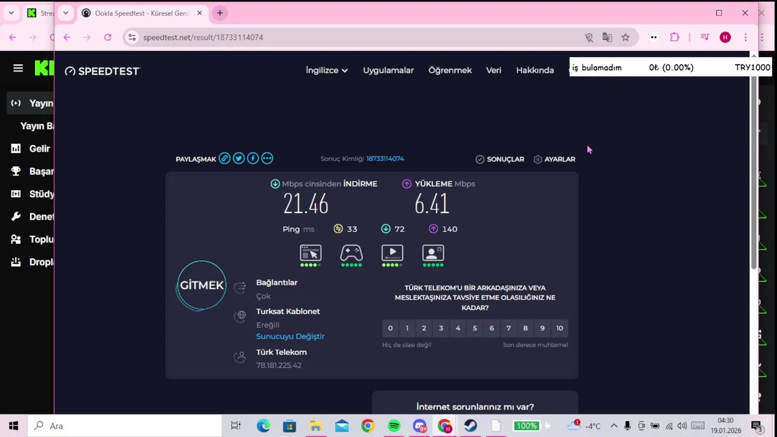Open File Explorer from the taskbar
The image size is (777, 437).
pyautogui.click(x=315, y=426)
